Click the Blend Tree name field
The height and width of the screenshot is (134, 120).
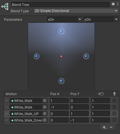(x=60, y=5)
